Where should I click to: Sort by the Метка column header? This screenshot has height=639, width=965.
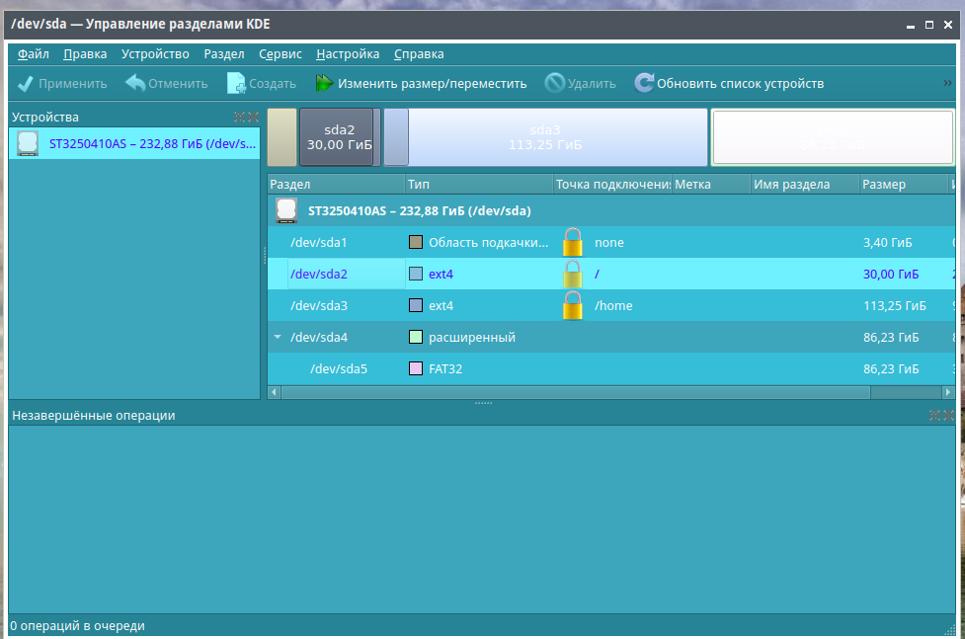(x=711, y=184)
